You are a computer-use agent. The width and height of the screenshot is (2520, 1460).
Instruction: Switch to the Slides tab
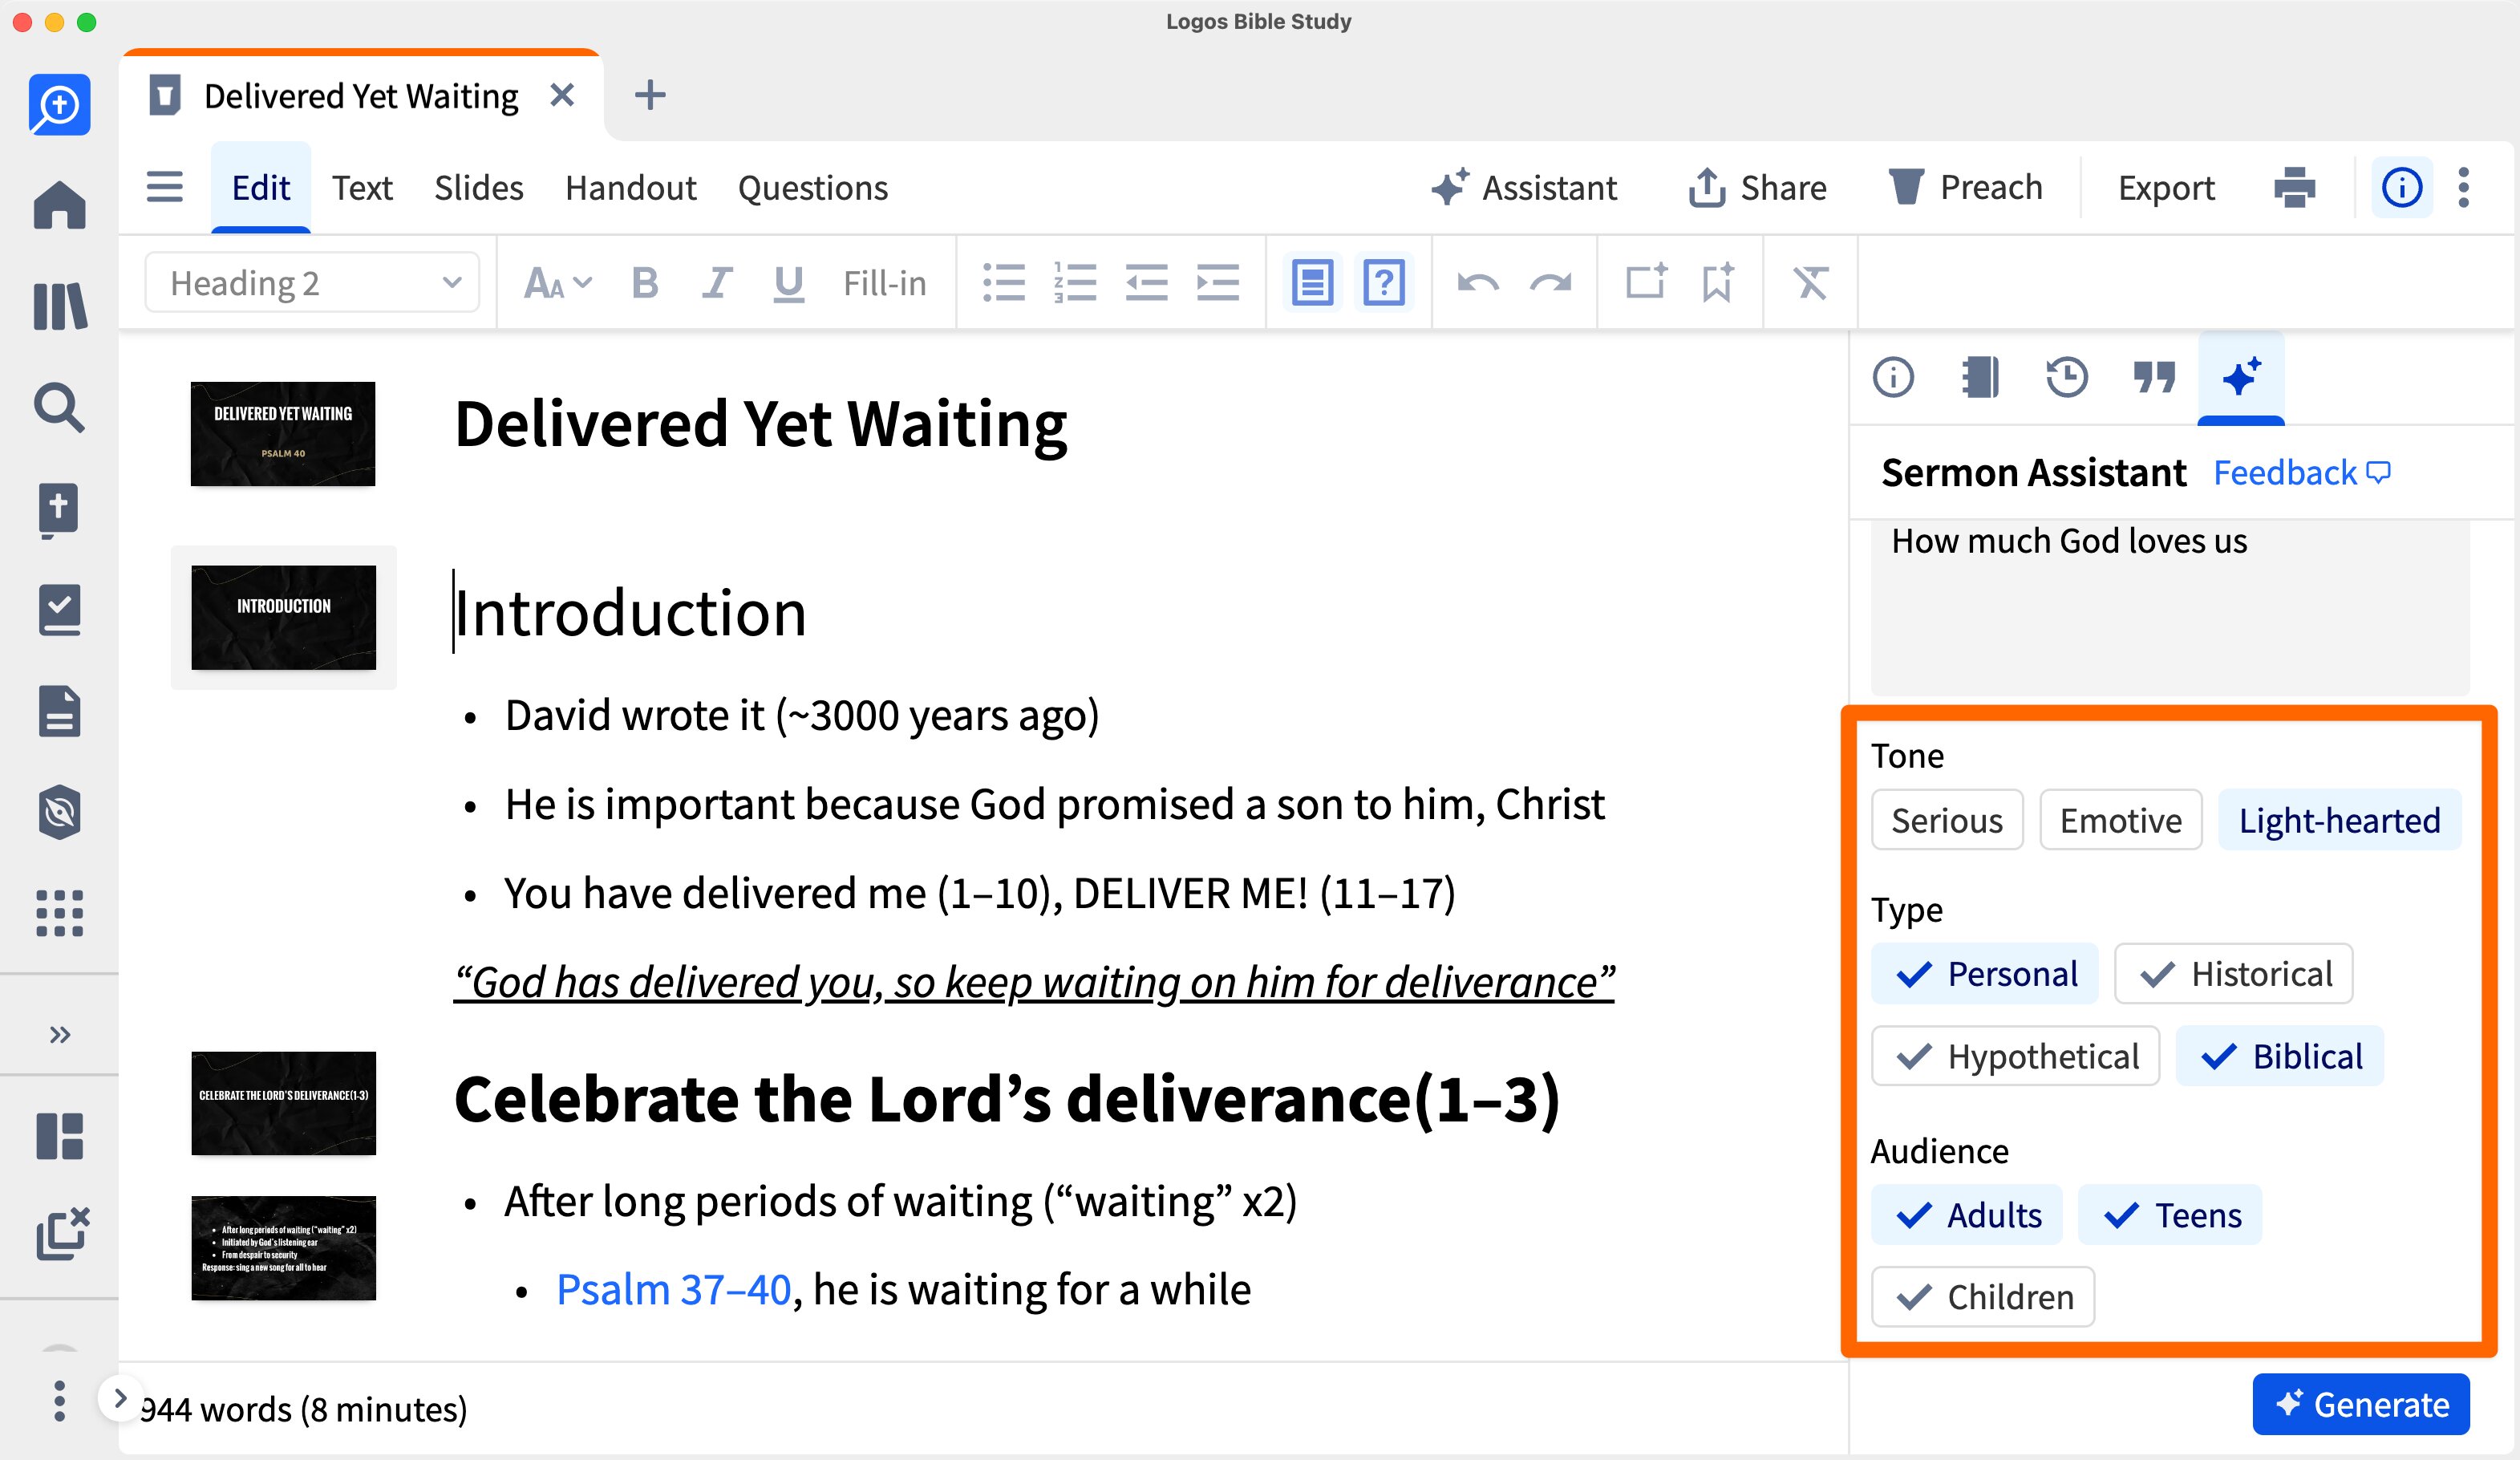[478, 187]
